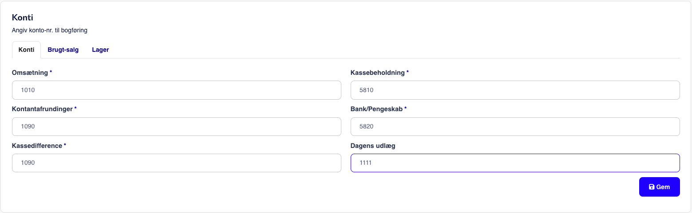The image size is (692, 213).
Task: Click the Omsætning field label
Action: (x=30, y=73)
